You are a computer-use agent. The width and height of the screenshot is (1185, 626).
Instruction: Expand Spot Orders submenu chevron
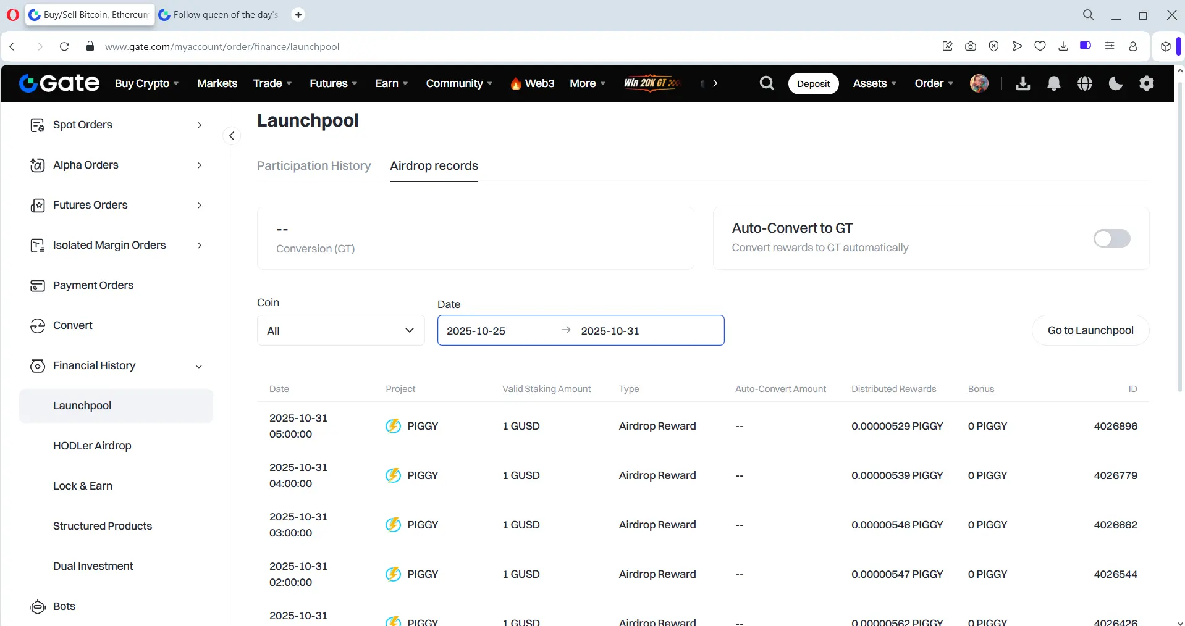point(199,125)
